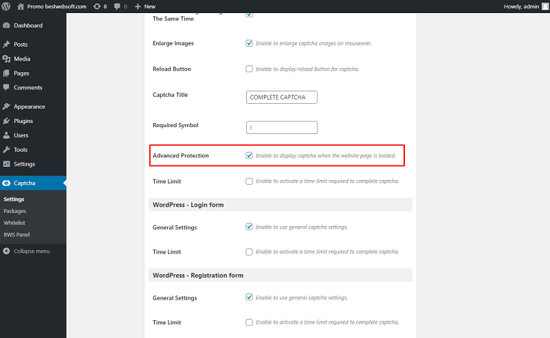Click the admin avatar in top bar
Image resolution: width=550 pixels, height=338 pixels.
[545, 6]
